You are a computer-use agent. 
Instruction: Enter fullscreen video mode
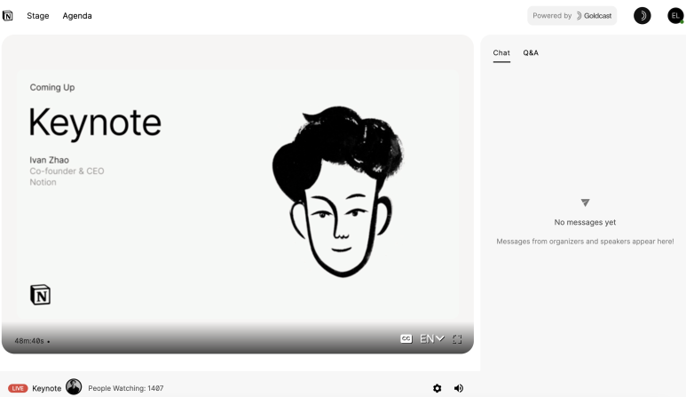point(457,339)
